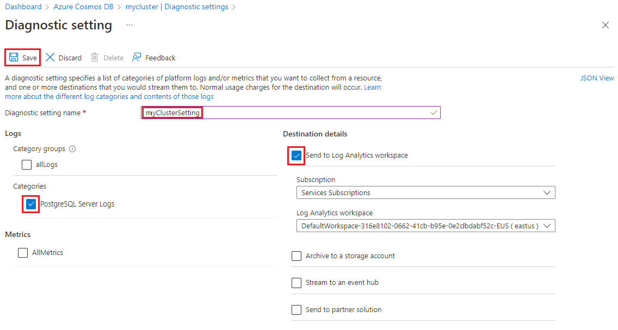Check Stream to an event hub
The width and height of the screenshot is (618, 330).
click(x=296, y=283)
